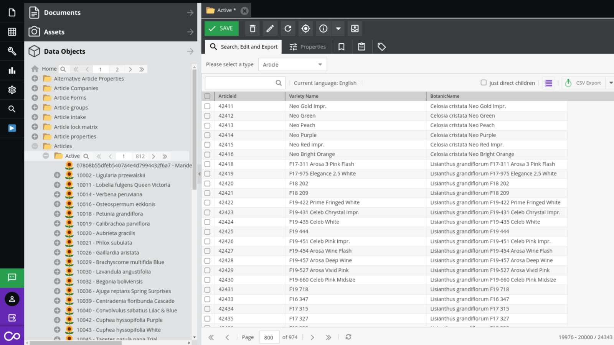614x345 pixels.
Task: Switch to Search, Edit and Export tab
Action: [x=243, y=47]
